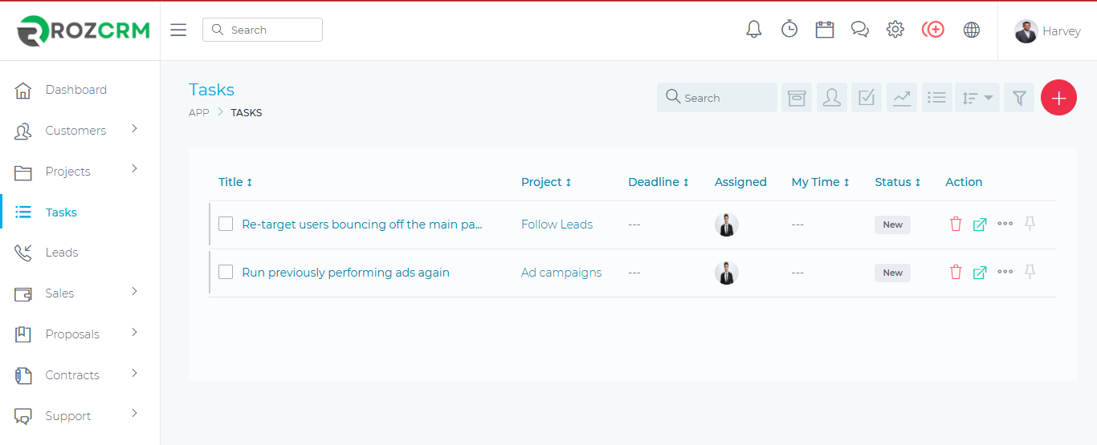Click the timer clock icon in header
Viewport: 1097px width, 445px height.
tap(789, 30)
